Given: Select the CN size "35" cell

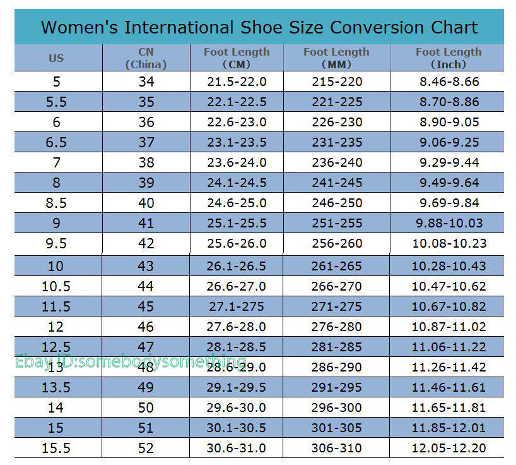Looking at the screenshot, I should tap(146, 102).
